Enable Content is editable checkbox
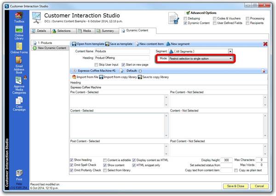This screenshot has width=276, height=196. [x=105, y=160]
